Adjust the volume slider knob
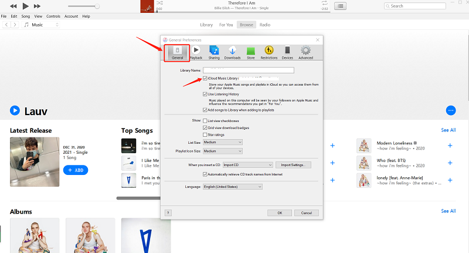The height and width of the screenshot is (253, 469). [x=97, y=6]
